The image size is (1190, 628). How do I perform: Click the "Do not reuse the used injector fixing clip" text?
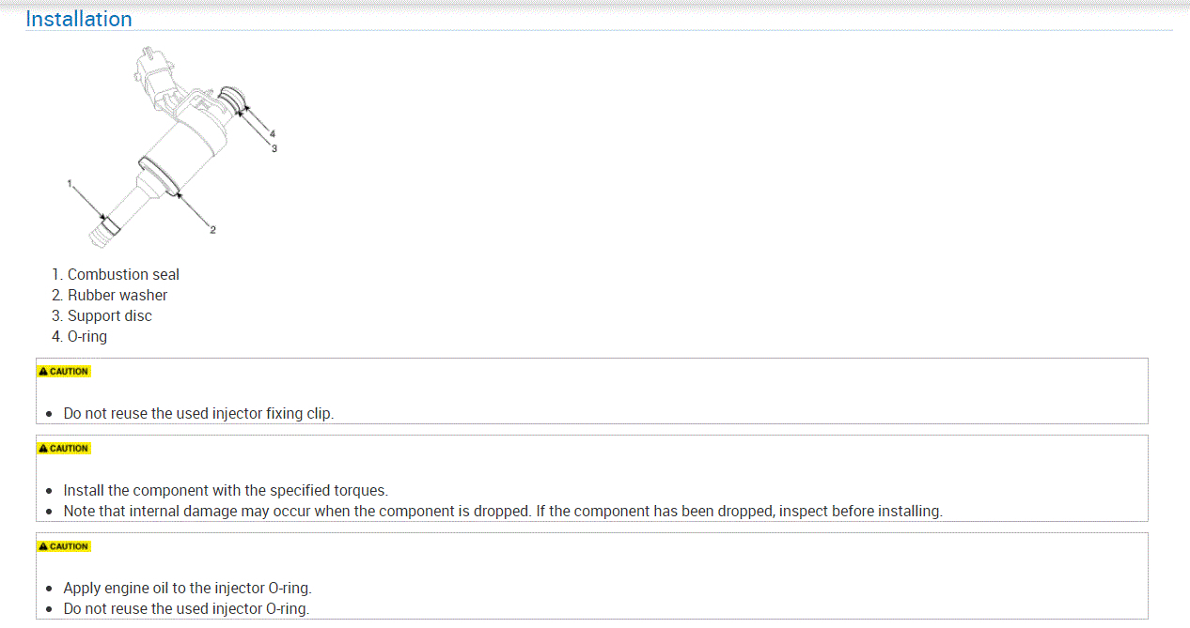pyautogui.click(x=197, y=414)
